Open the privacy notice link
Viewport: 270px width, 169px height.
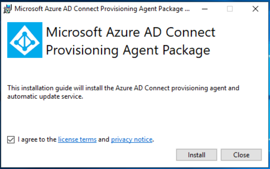click(x=132, y=140)
